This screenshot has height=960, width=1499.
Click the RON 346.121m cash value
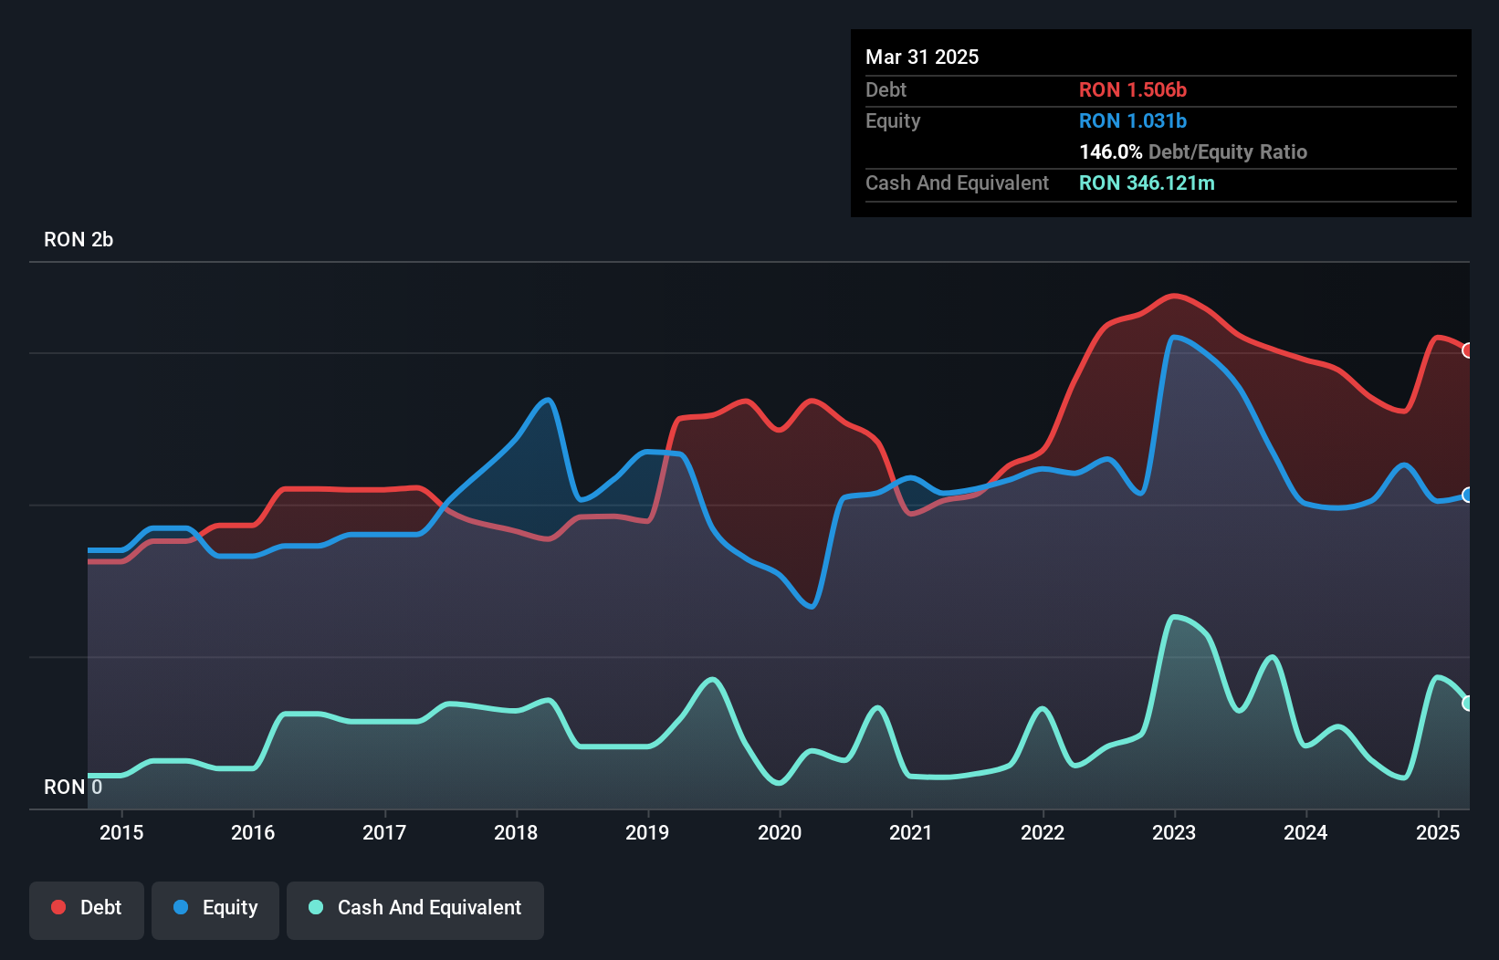click(1147, 183)
